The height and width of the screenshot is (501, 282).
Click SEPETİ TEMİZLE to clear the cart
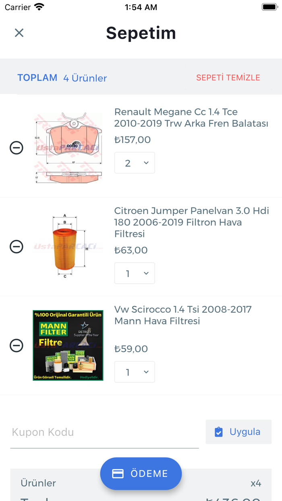228,77
